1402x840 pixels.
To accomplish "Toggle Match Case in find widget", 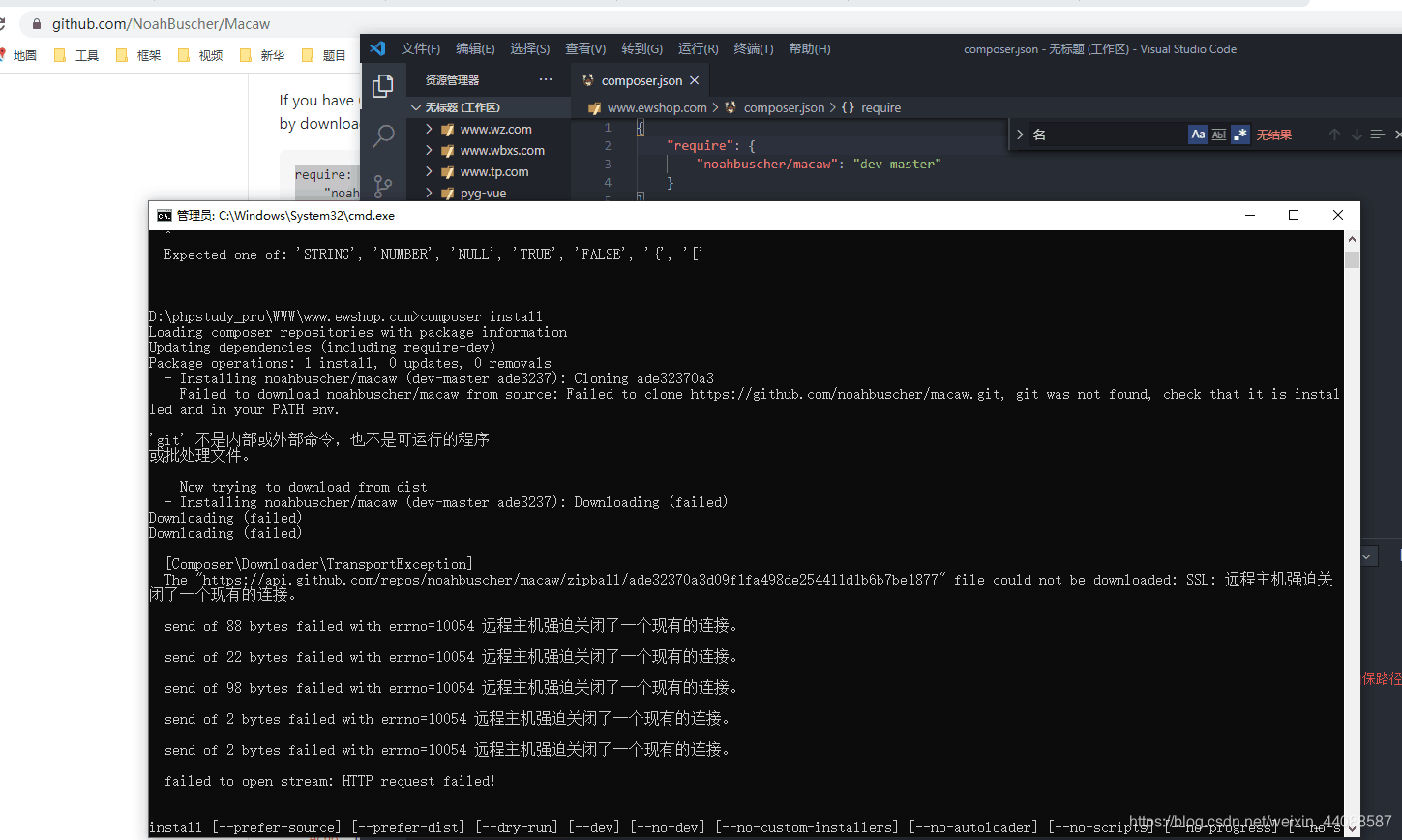I will point(1198,135).
